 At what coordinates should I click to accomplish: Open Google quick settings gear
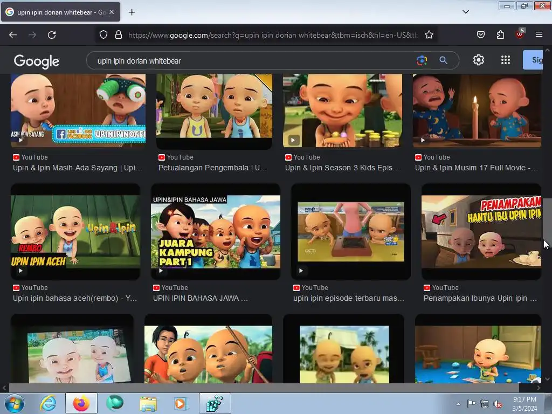tap(479, 60)
